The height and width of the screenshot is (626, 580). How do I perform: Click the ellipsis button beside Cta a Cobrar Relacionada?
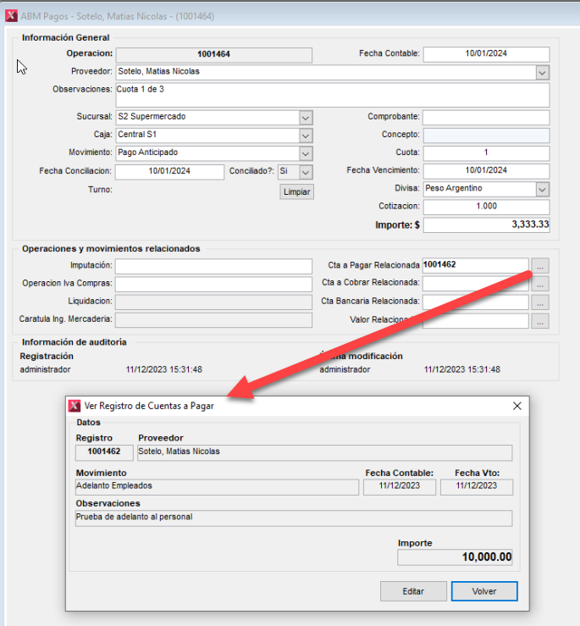point(540,284)
